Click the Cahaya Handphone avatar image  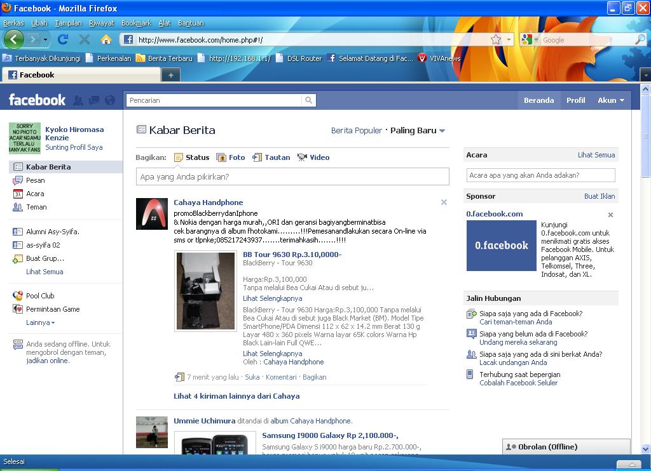pos(152,214)
